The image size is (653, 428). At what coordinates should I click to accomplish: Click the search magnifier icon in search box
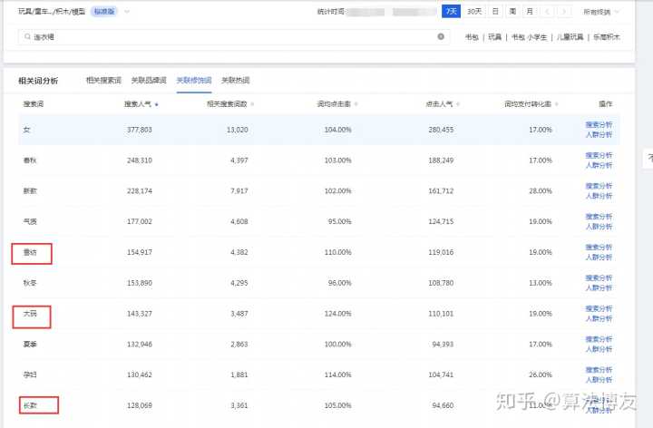coord(26,37)
